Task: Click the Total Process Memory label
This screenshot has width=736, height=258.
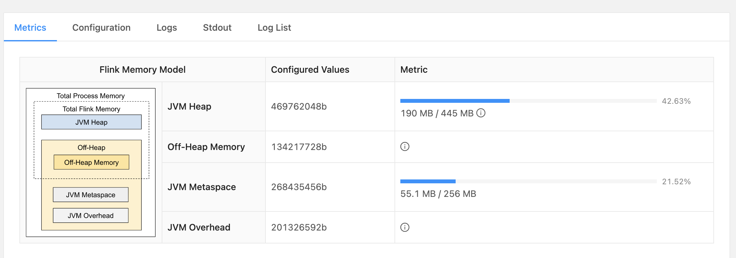Action: [91, 96]
